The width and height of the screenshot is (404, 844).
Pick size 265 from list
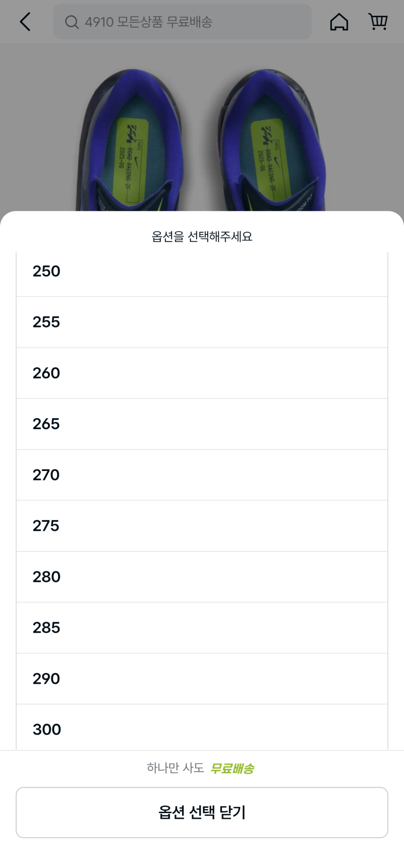pyautogui.click(x=202, y=424)
